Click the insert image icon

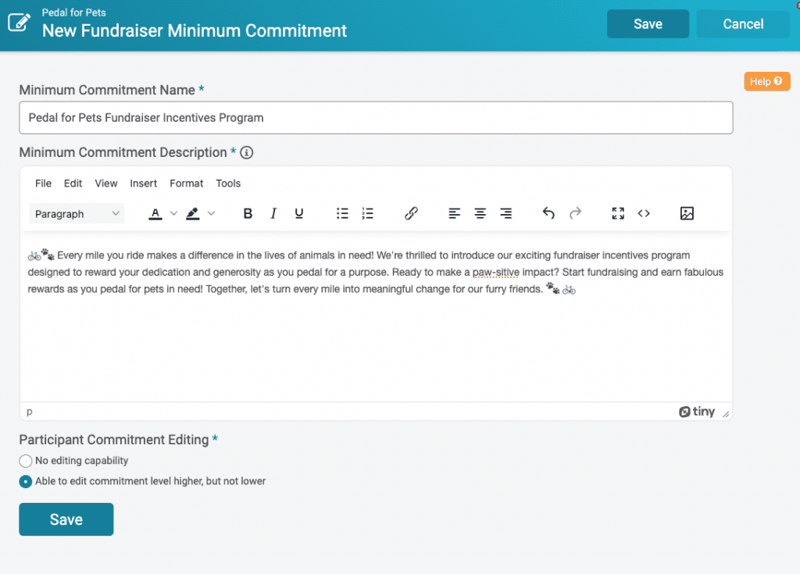(687, 213)
